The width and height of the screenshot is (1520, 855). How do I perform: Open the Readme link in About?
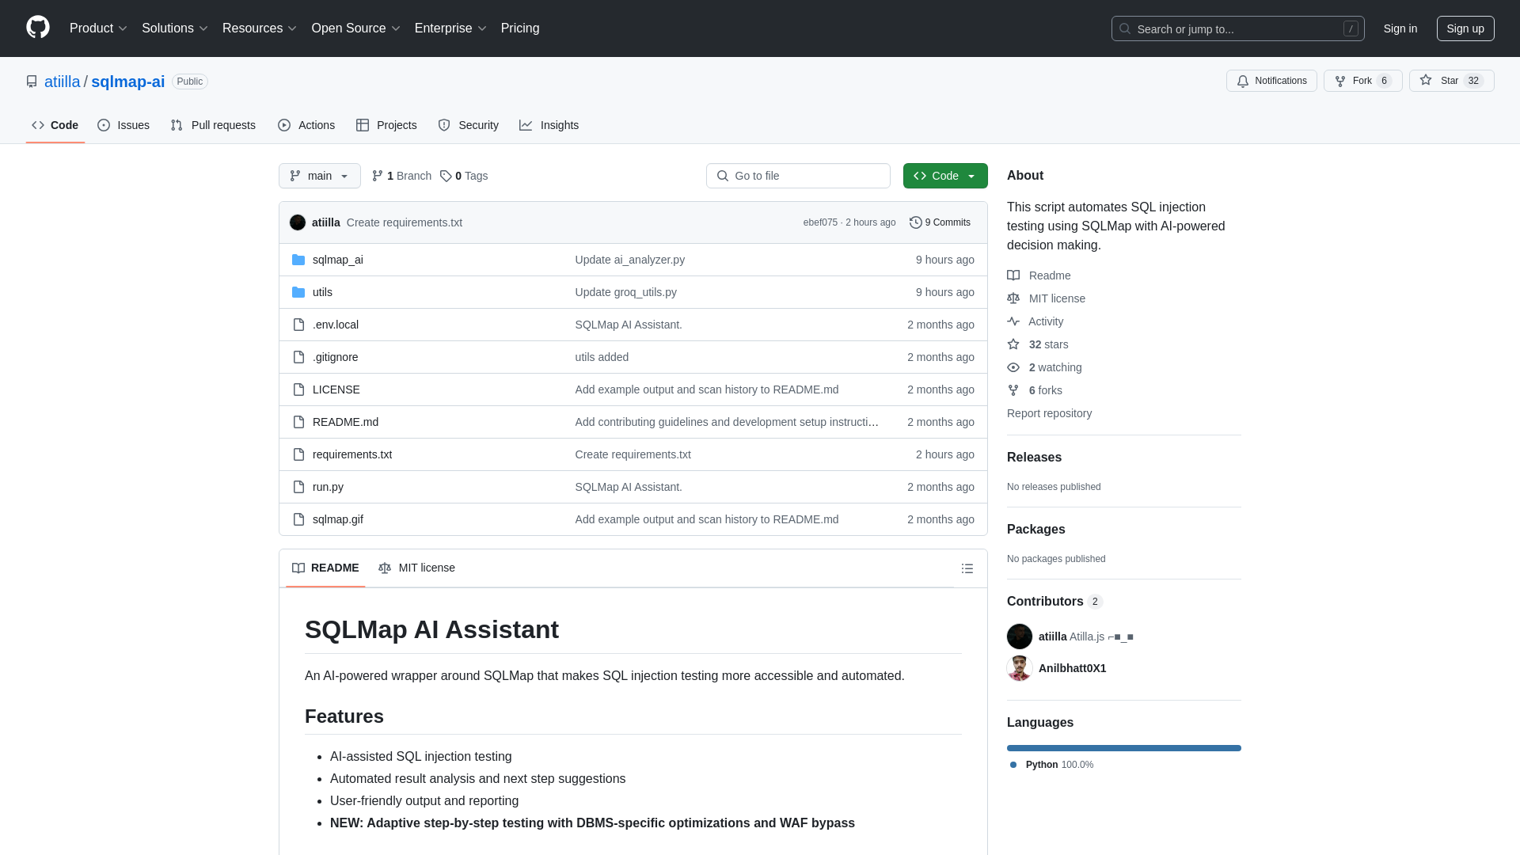pyautogui.click(x=1039, y=275)
